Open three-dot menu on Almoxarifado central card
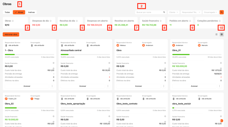The height and width of the screenshot is (127, 228). 108,86
